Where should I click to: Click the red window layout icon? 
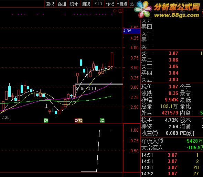120,11
